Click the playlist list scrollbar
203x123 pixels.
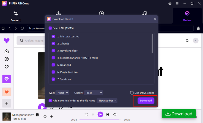152,43
